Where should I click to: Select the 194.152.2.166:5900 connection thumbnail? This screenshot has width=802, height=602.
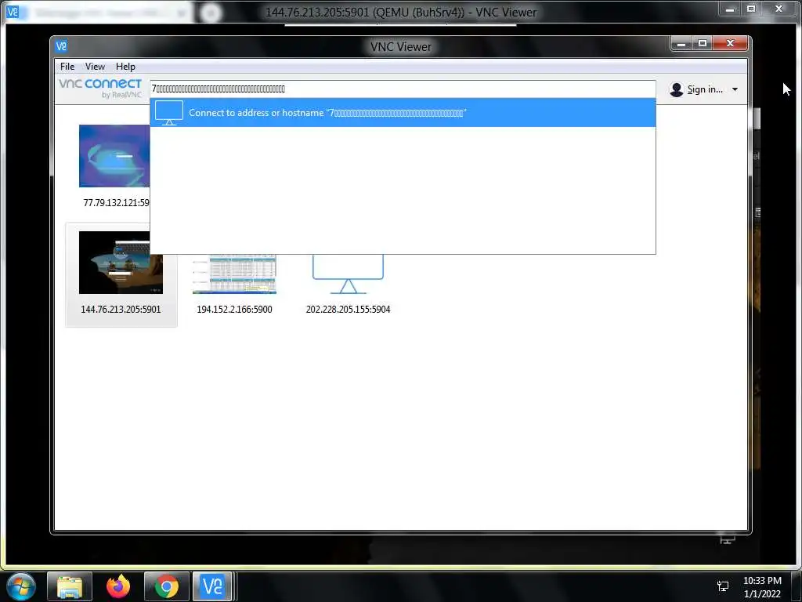click(x=234, y=274)
